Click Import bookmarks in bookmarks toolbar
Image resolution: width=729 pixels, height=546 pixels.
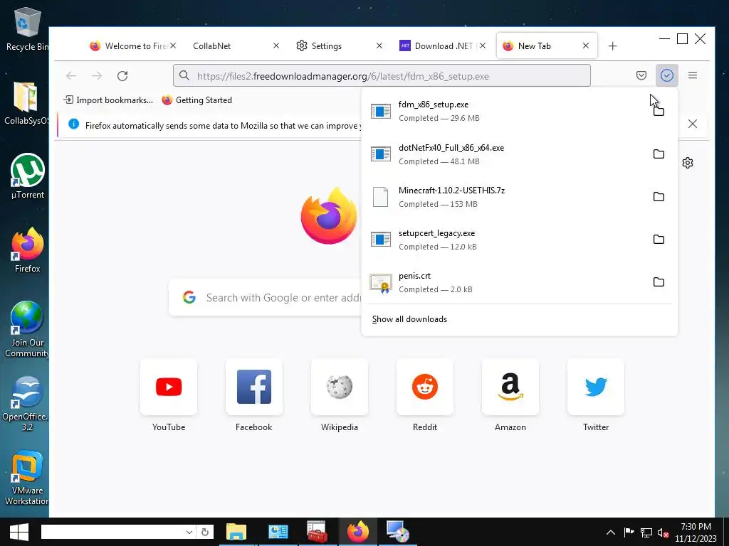tap(108, 100)
